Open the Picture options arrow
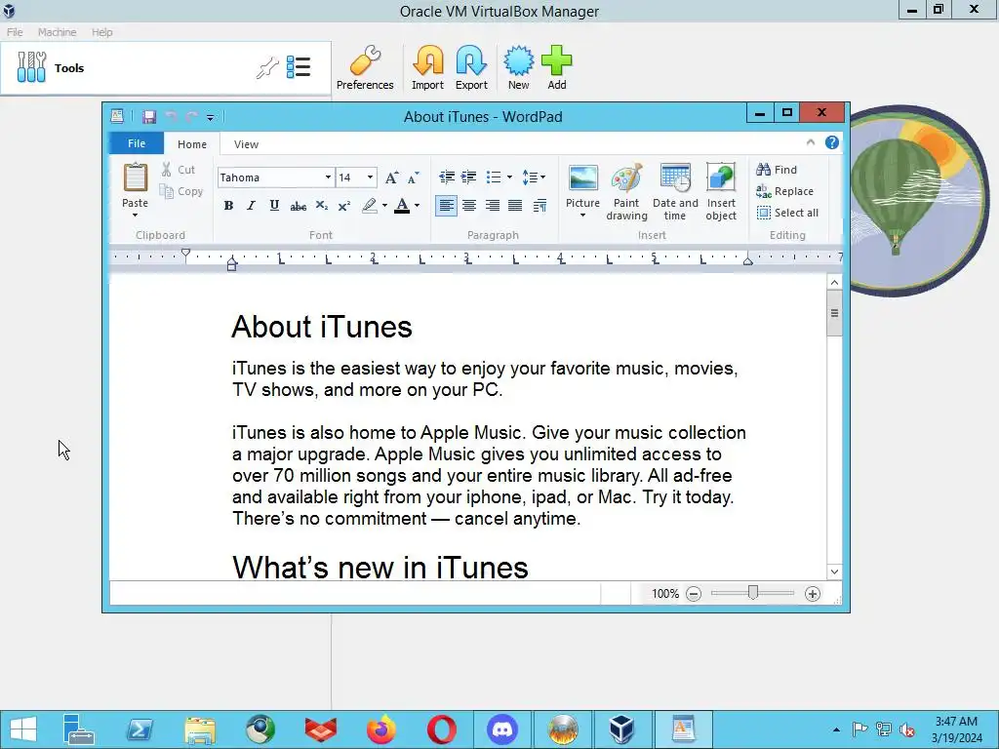The width and height of the screenshot is (999, 749). 583,215
